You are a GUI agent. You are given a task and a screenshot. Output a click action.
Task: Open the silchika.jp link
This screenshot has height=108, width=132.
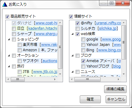tap(108, 28)
